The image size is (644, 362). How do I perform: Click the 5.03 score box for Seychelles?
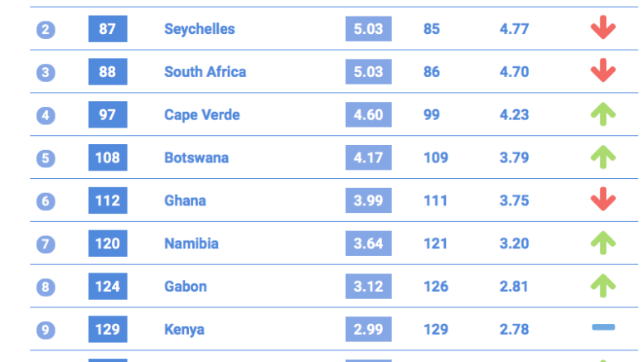coord(368,29)
